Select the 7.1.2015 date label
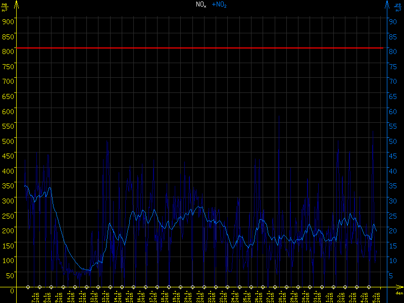Viewport: 404px width, 303px height. point(34,296)
